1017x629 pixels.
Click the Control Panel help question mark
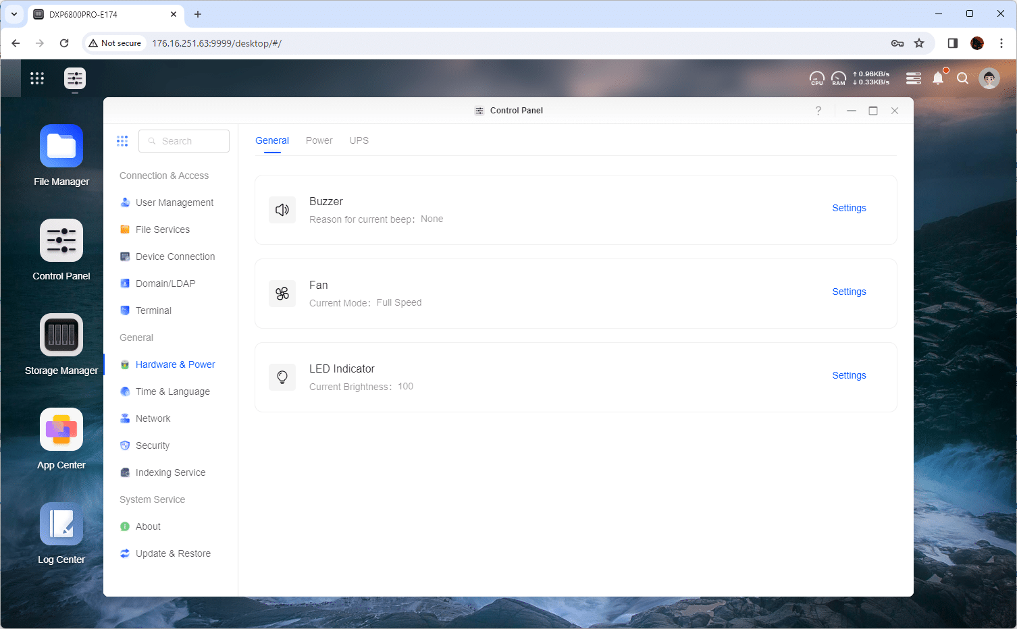(x=818, y=111)
